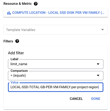
Task: Click the Comparison field label
Action: (x=19, y=71)
